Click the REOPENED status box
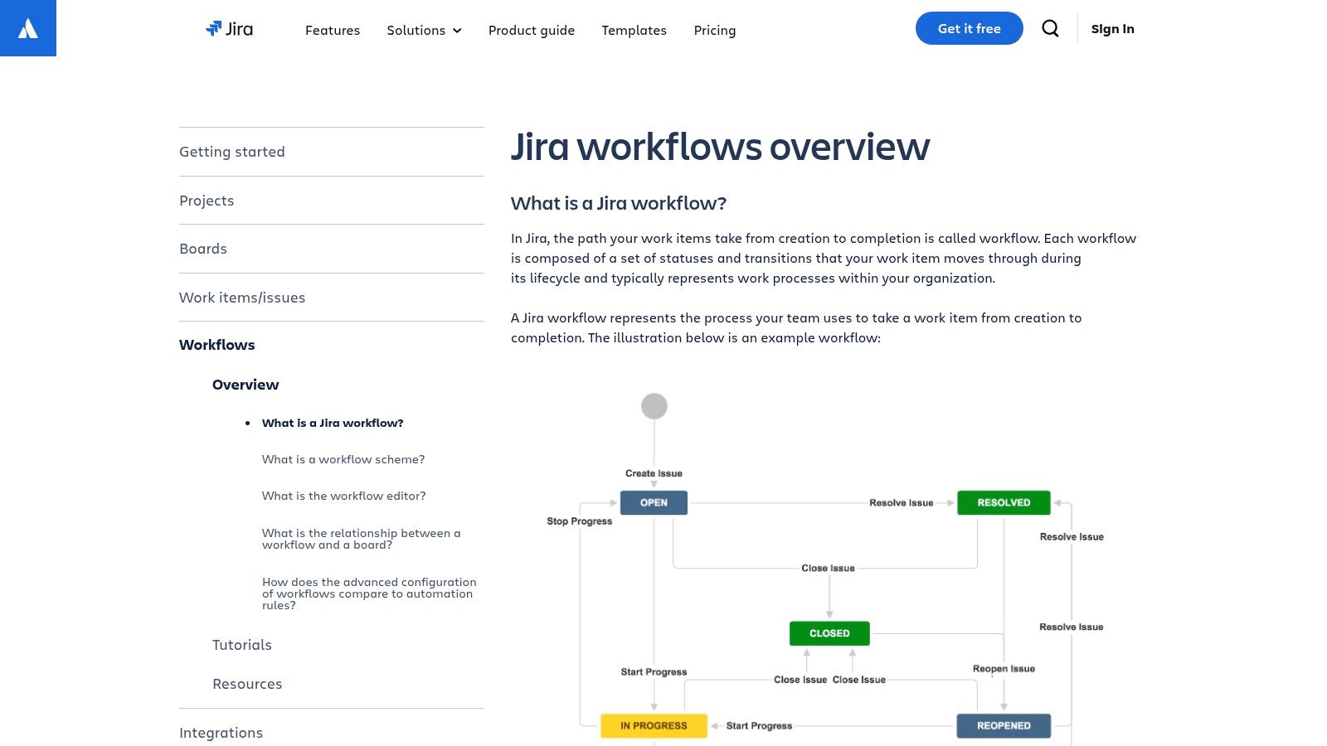Screen dimensions: 1327x746 click(x=1004, y=725)
